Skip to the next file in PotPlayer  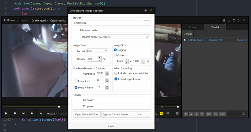(x=32, y=114)
